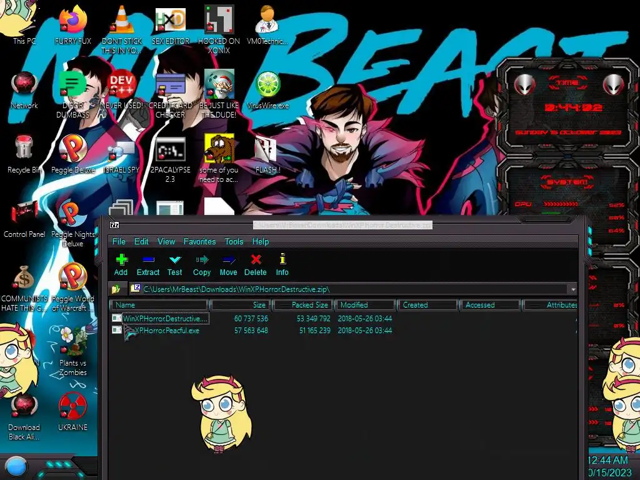Open the Tools menu
Image resolution: width=640 pixels, height=480 pixels.
(x=234, y=241)
